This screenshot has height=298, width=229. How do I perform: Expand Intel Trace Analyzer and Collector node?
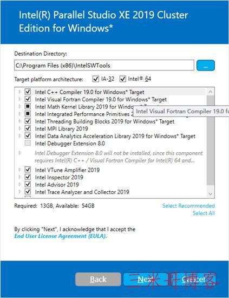click(x=19, y=192)
